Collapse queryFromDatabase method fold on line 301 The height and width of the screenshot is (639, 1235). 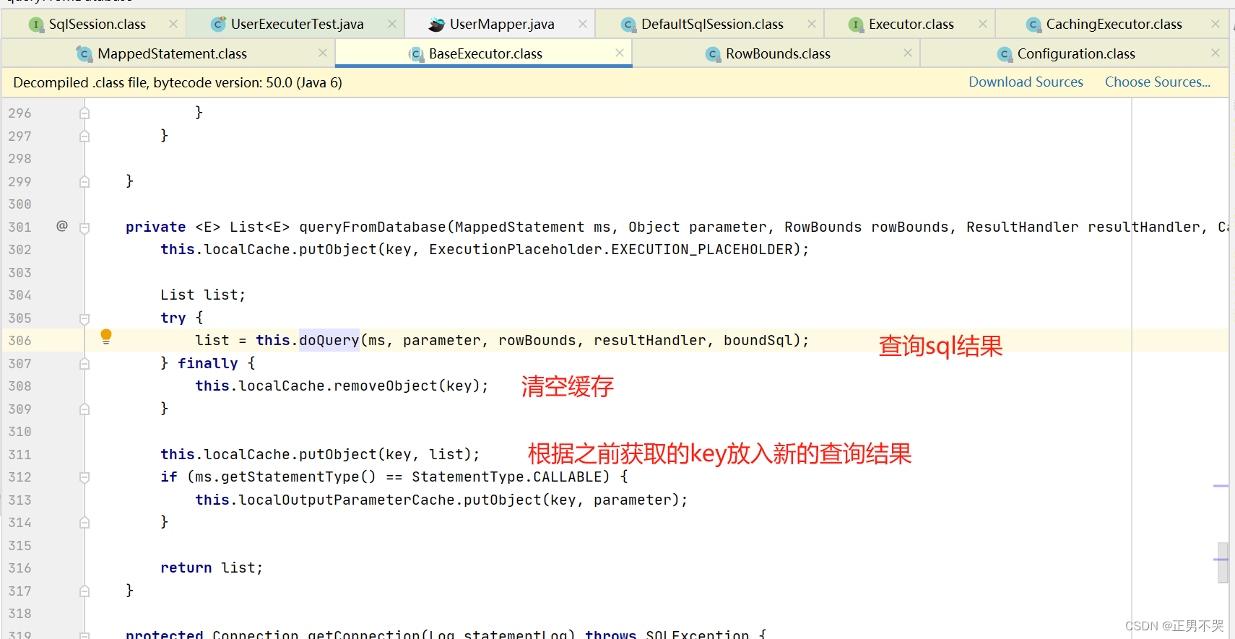click(84, 227)
